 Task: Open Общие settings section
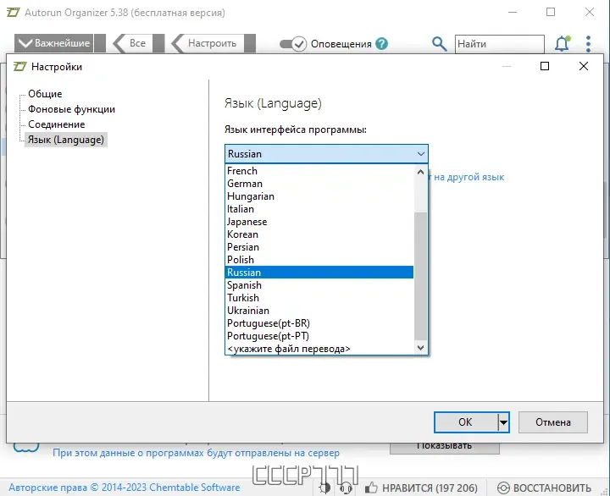pyautogui.click(x=45, y=94)
